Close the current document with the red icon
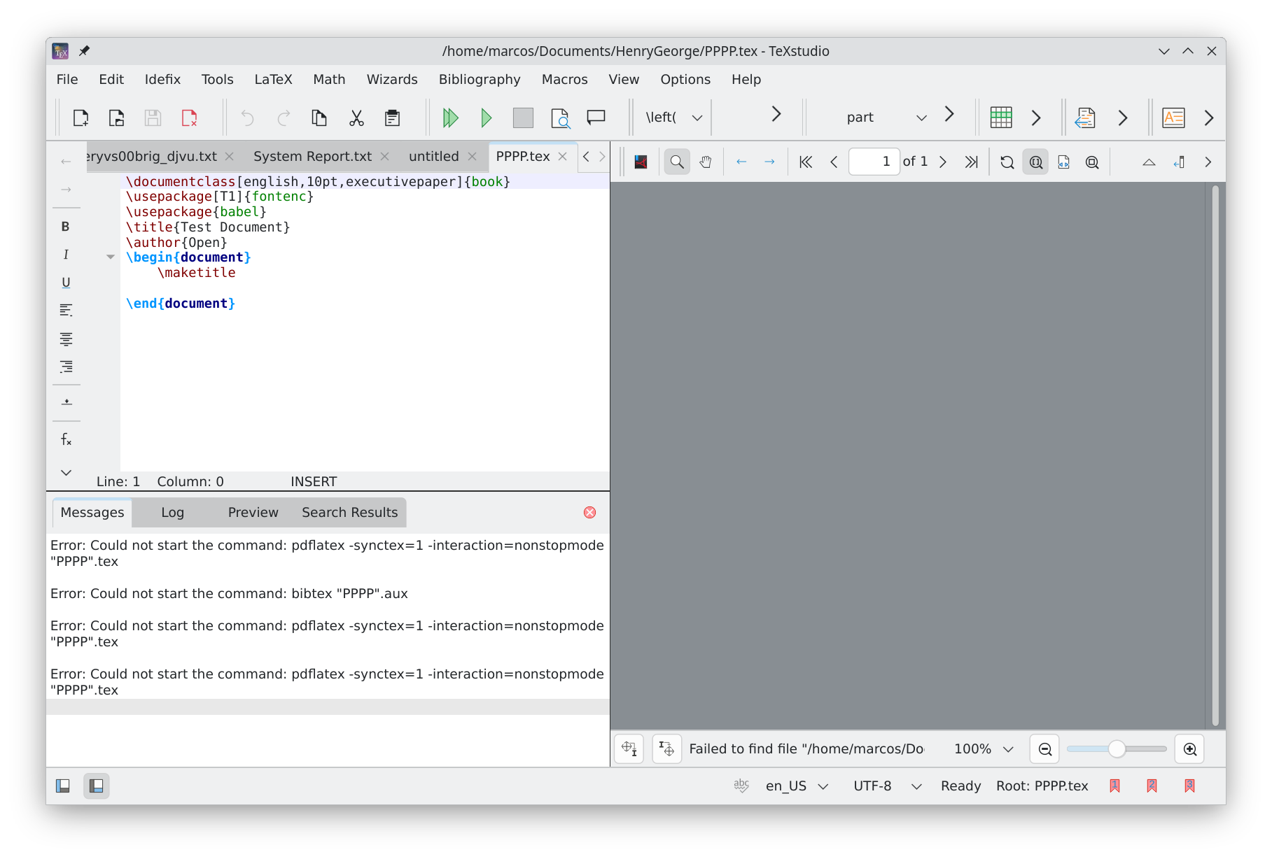 click(x=189, y=118)
